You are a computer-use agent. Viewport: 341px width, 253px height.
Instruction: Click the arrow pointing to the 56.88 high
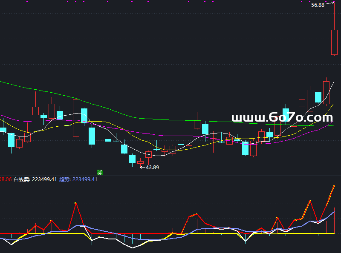point(330,4)
